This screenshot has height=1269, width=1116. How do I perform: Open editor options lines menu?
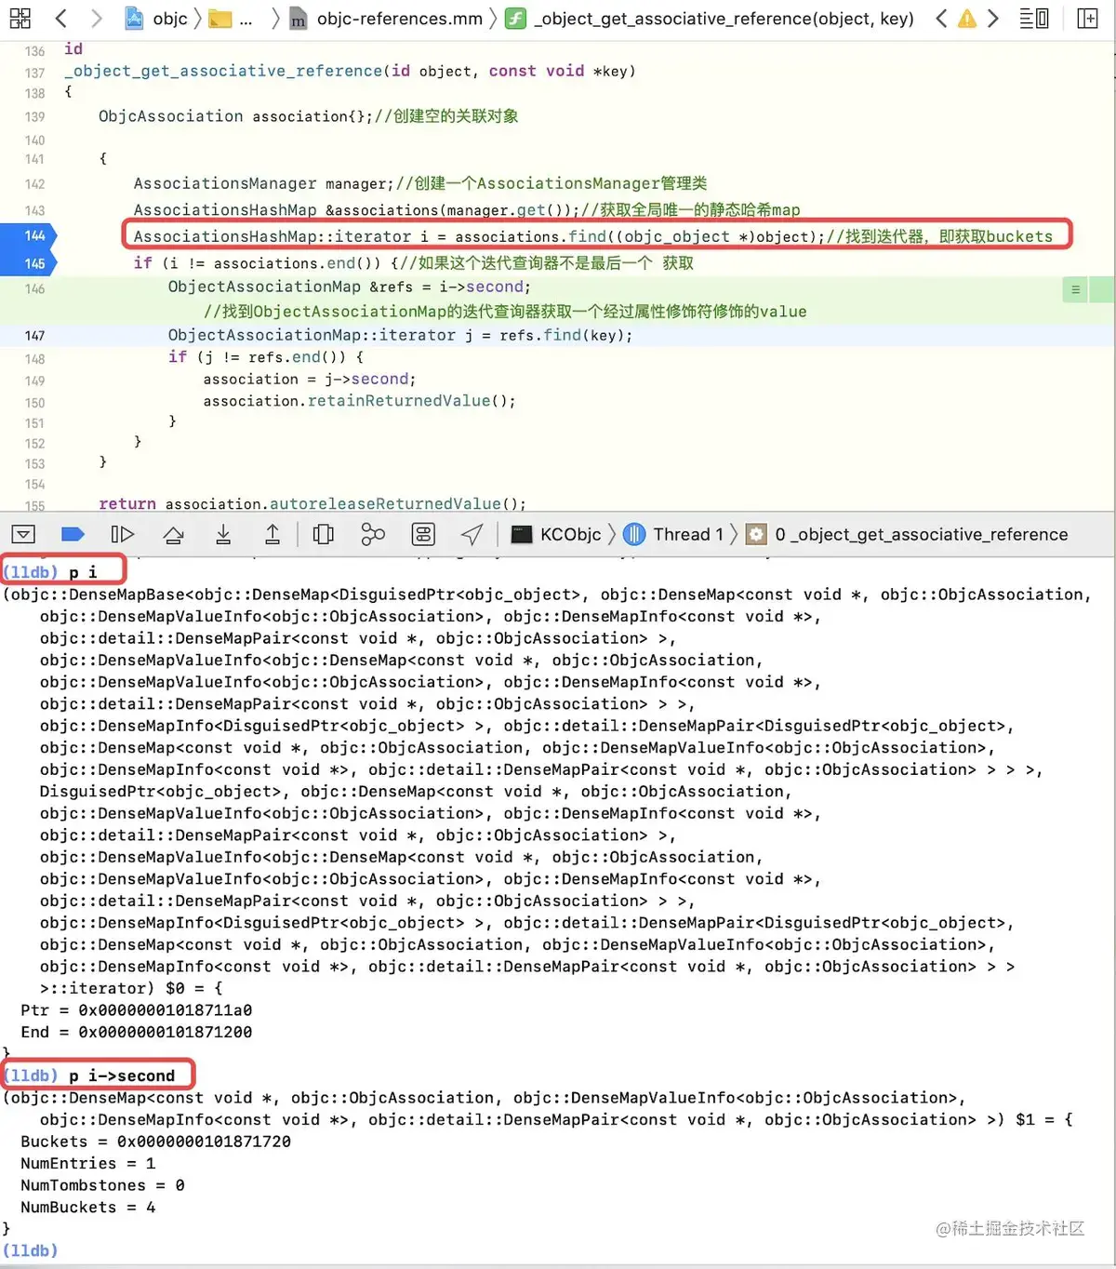point(1034,18)
